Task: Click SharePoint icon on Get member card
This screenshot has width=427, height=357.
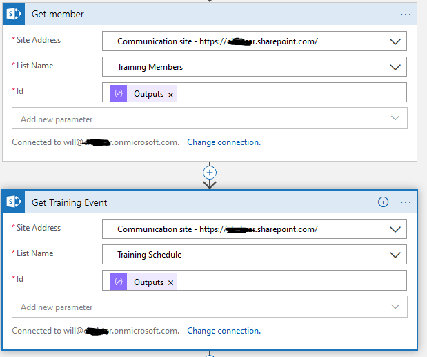Action: (14, 14)
